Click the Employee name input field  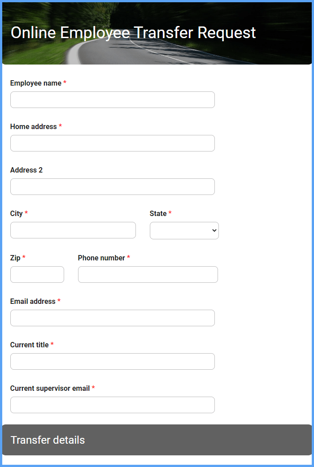112,99
